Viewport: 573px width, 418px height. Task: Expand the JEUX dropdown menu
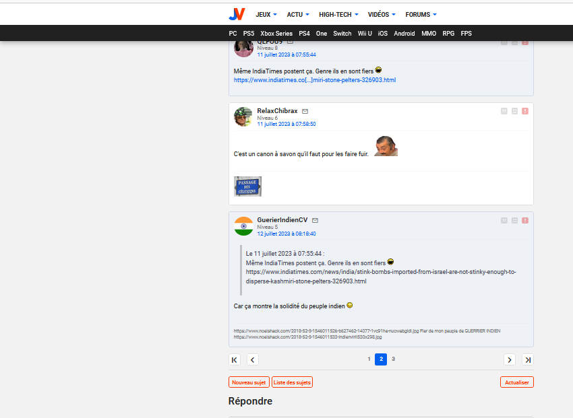(266, 14)
